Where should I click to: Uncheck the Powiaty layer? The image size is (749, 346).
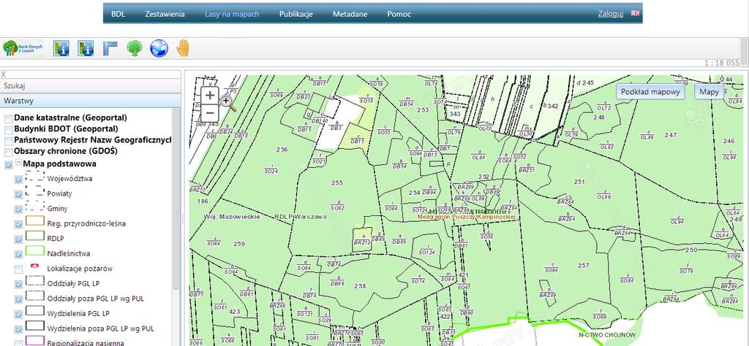18,194
